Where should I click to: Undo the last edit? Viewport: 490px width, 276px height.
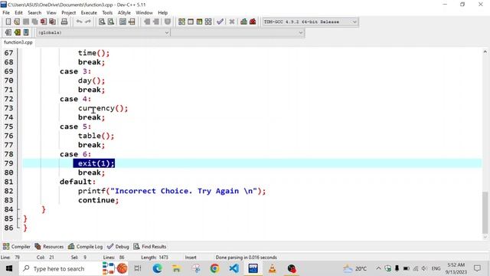79,21
